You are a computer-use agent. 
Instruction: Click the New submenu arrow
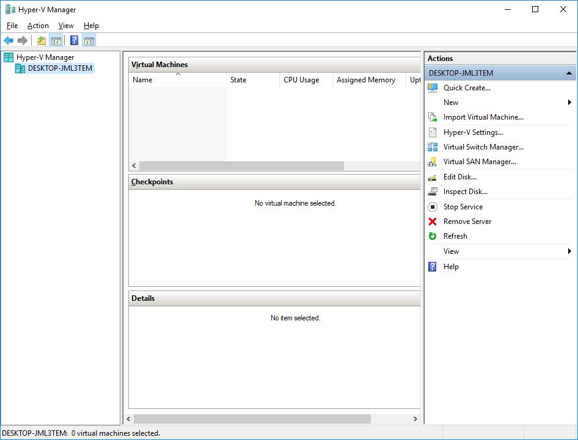tap(569, 103)
